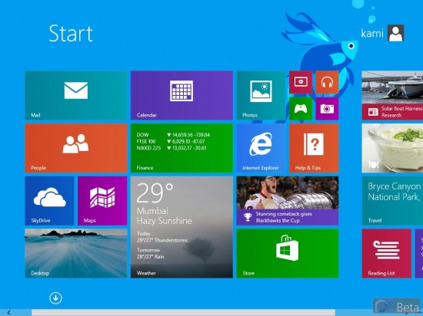Screen dimensions: 423x316
Task: Click the 29° temperature reading
Action: 155,193
